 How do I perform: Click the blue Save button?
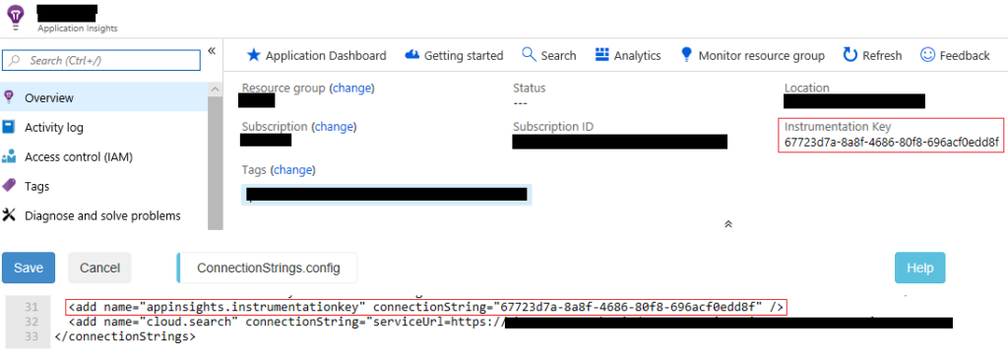point(29,268)
